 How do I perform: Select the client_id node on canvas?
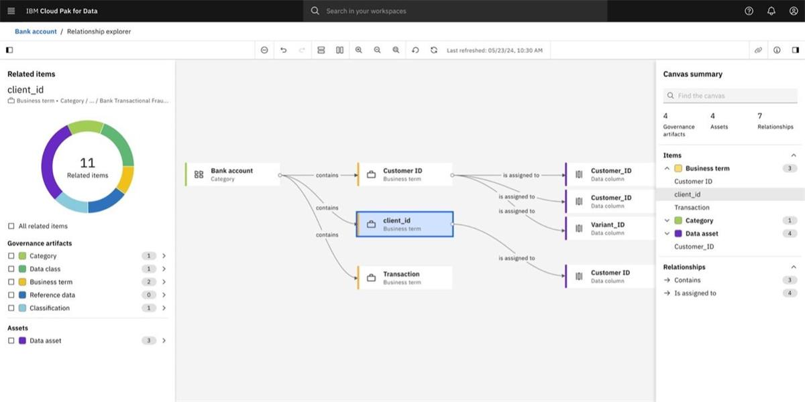coord(405,224)
